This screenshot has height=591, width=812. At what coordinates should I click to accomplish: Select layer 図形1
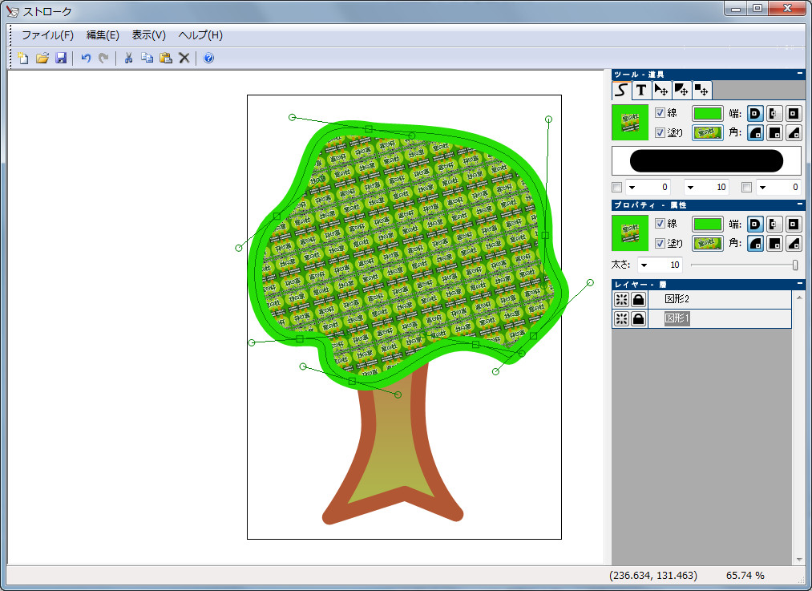721,318
